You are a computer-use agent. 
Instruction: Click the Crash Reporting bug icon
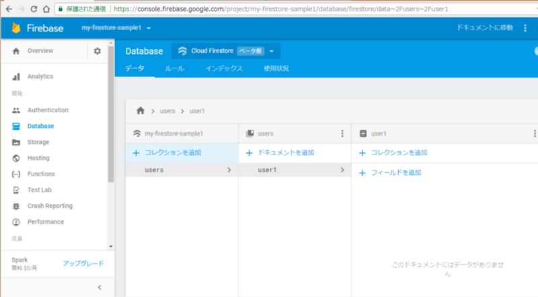pyautogui.click(x=15, y=206)
